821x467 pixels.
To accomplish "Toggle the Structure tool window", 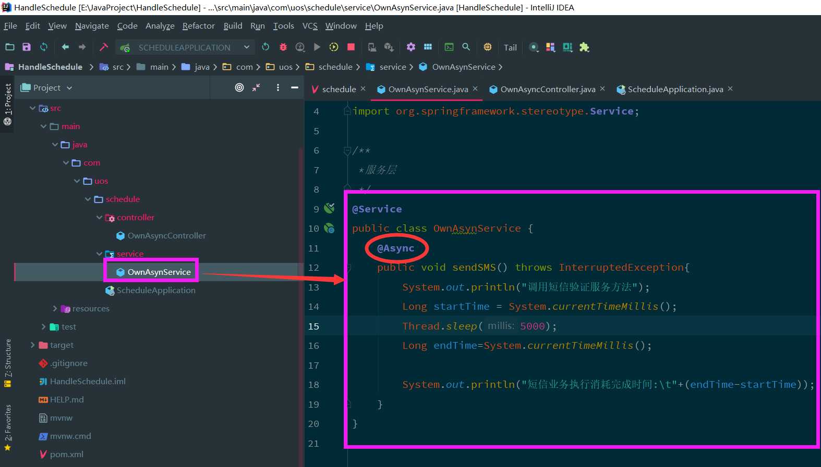I will pyautogui.click(x=7, y=363).
